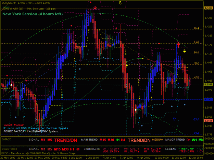The image size is (214, 160).
Task: Click the 'MAJOR TREND' label
Action: [x=175, y=140]
